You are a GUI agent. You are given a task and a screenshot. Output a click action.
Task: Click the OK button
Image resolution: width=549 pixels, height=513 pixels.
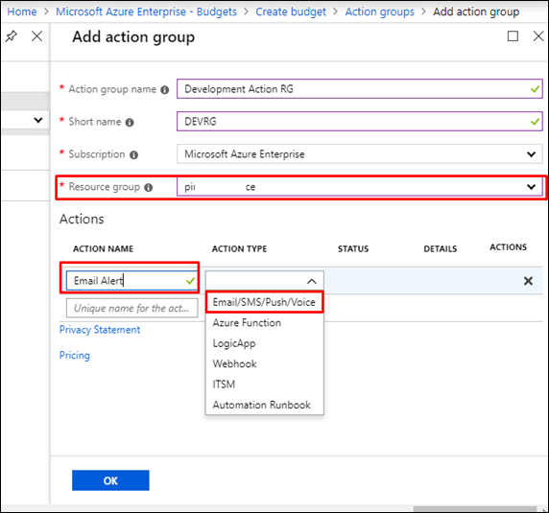(x=110, y=480)
